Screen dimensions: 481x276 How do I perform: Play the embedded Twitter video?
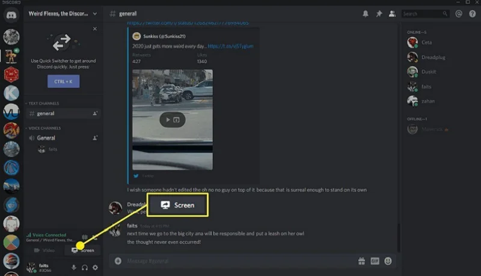[168, 120]
